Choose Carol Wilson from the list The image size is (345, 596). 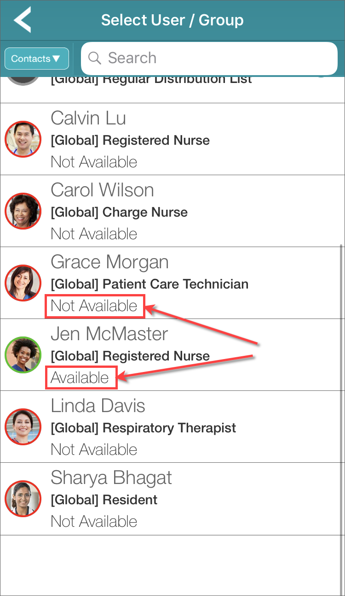102,190
